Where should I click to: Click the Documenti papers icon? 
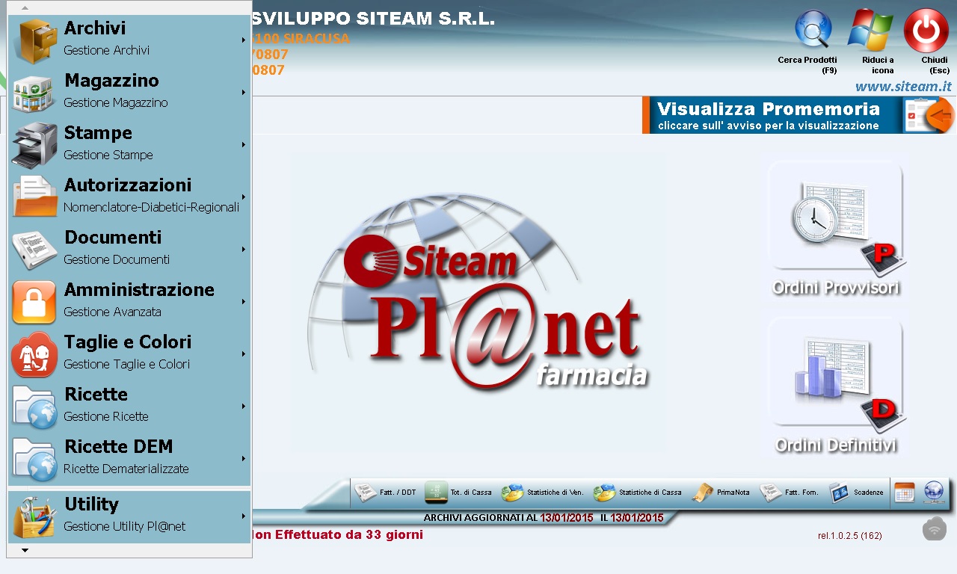pos(34,249)
